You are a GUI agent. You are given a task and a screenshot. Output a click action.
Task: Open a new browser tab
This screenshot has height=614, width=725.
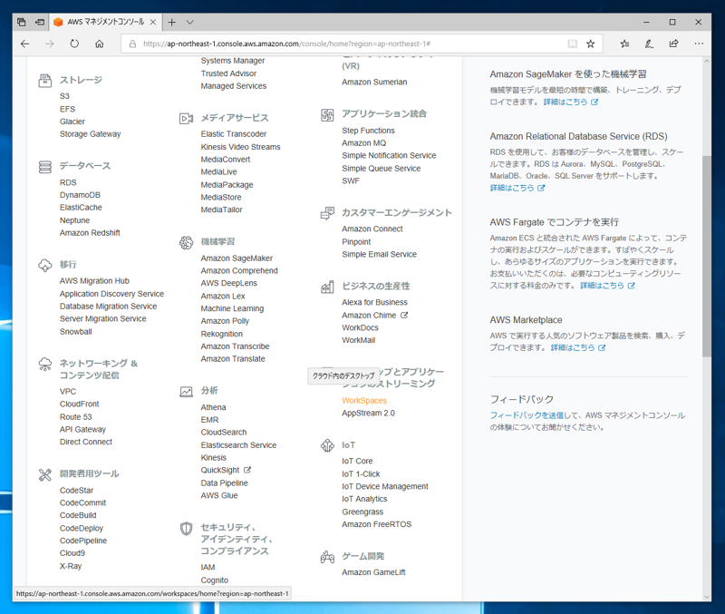point(171,22)
